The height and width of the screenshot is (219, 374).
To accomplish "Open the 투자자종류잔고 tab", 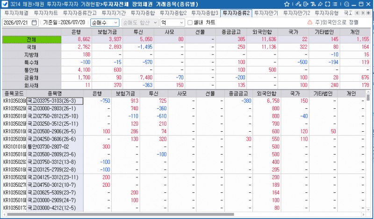I will [79, 13].
